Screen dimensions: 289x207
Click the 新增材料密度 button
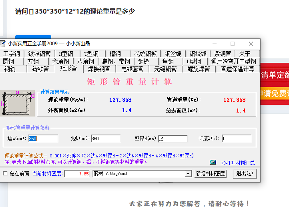pyautogui.click(x=210, y=173)
